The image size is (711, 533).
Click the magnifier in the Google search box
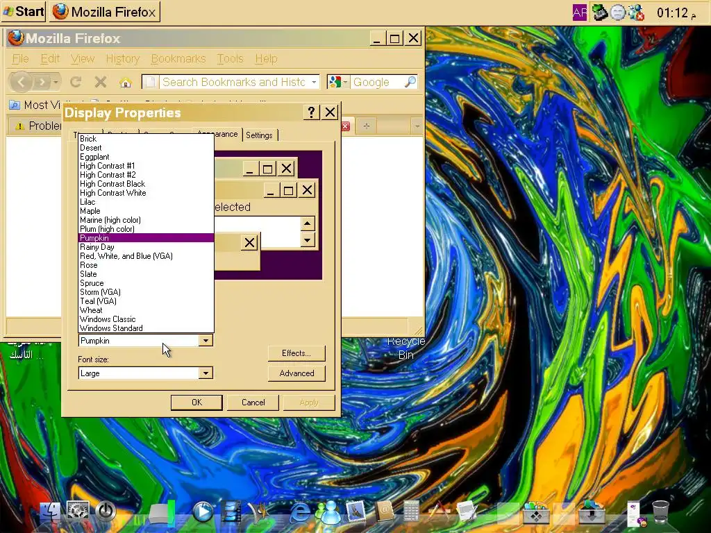point(410,82)
